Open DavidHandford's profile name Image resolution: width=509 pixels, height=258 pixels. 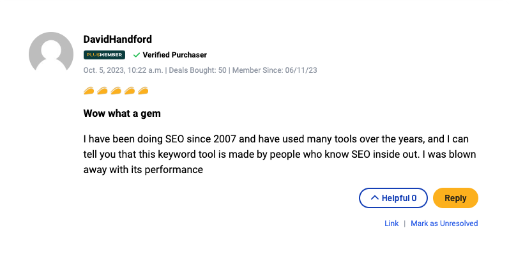pos(118,40)
